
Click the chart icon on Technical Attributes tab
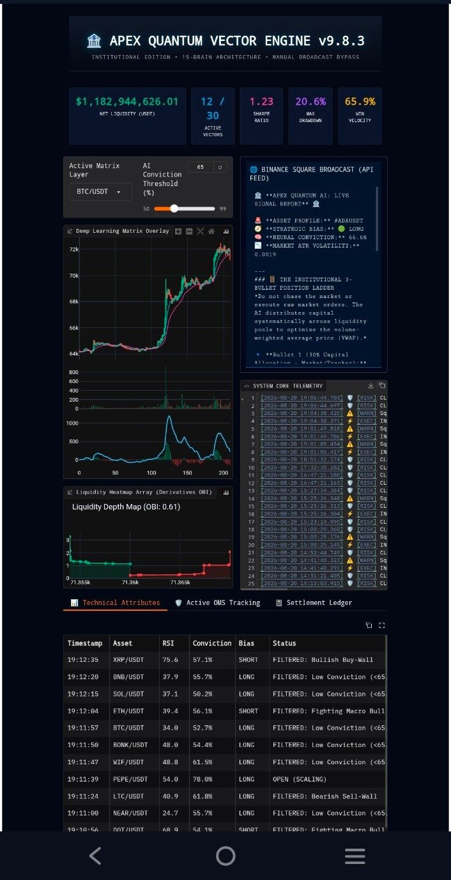(74, 602)
